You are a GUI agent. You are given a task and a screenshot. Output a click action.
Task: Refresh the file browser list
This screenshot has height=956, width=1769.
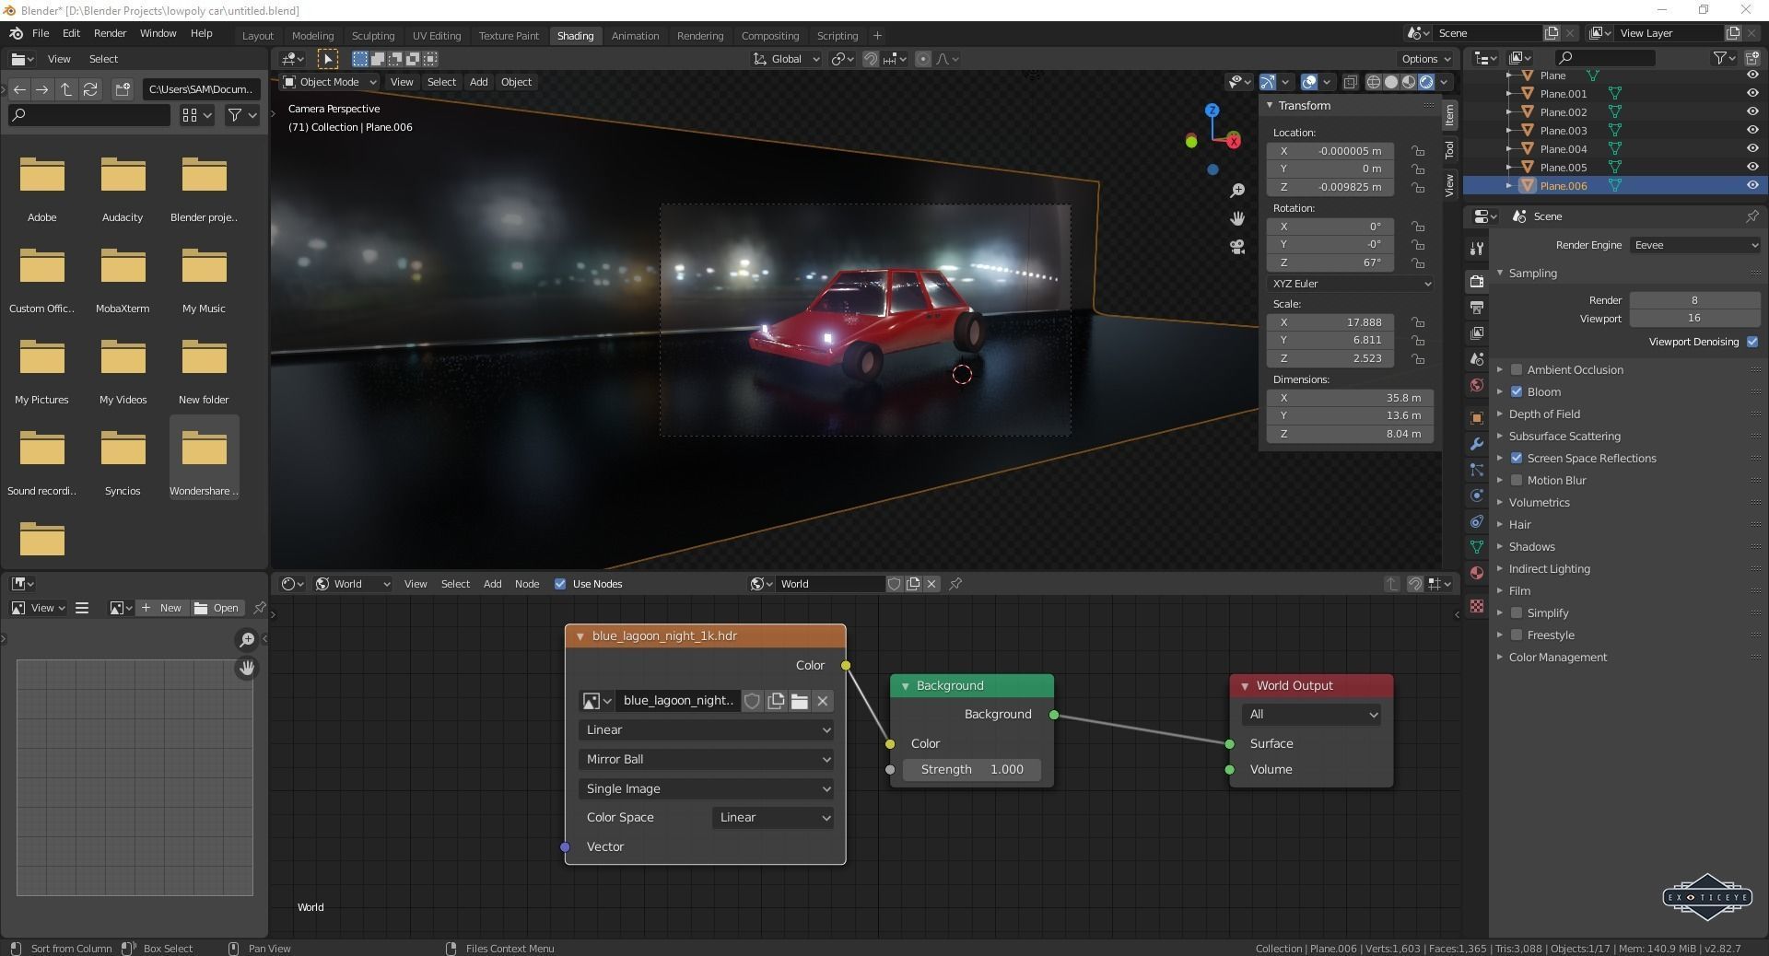click(x=90, y=89)
